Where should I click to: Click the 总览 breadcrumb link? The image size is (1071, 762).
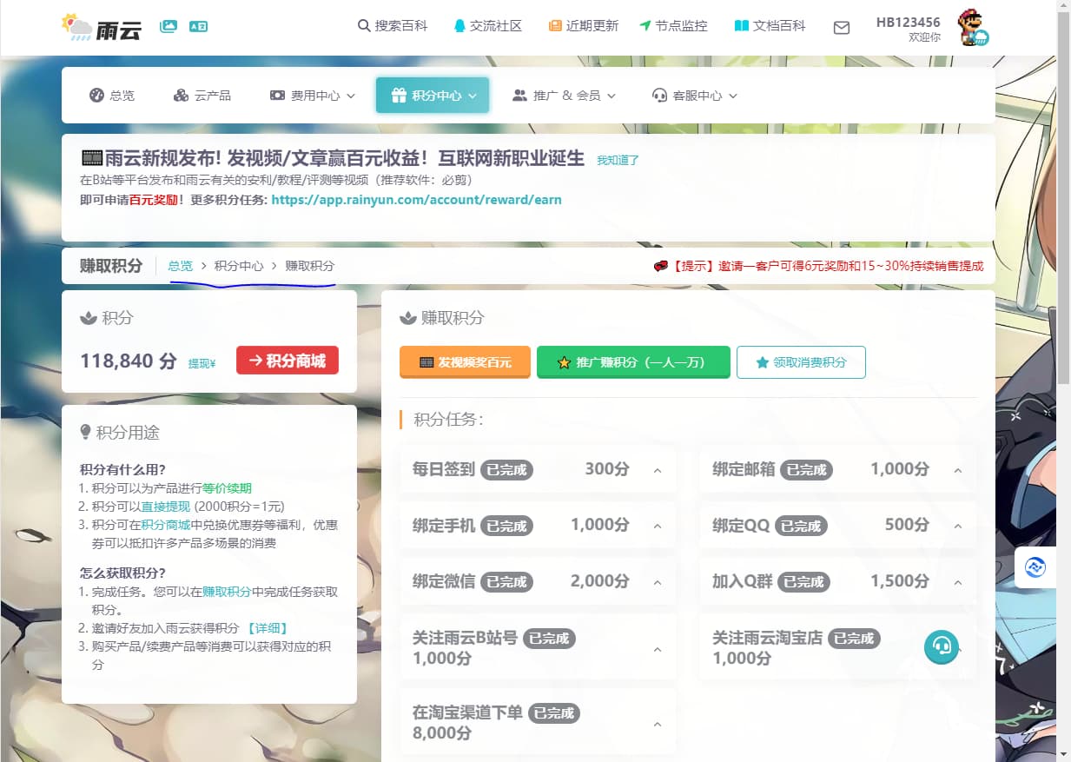pos(180,266)
